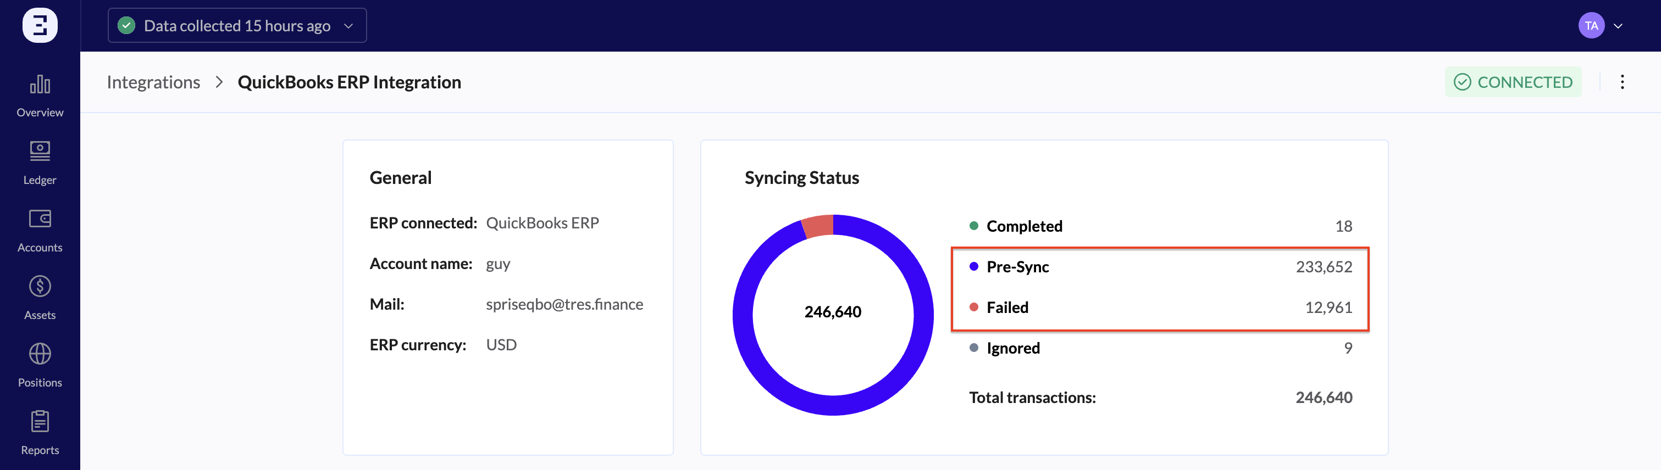Screen dimensions: 1661x470
Task: Open the Ledger sidebar icon
Action: click(x=40, y=152)
